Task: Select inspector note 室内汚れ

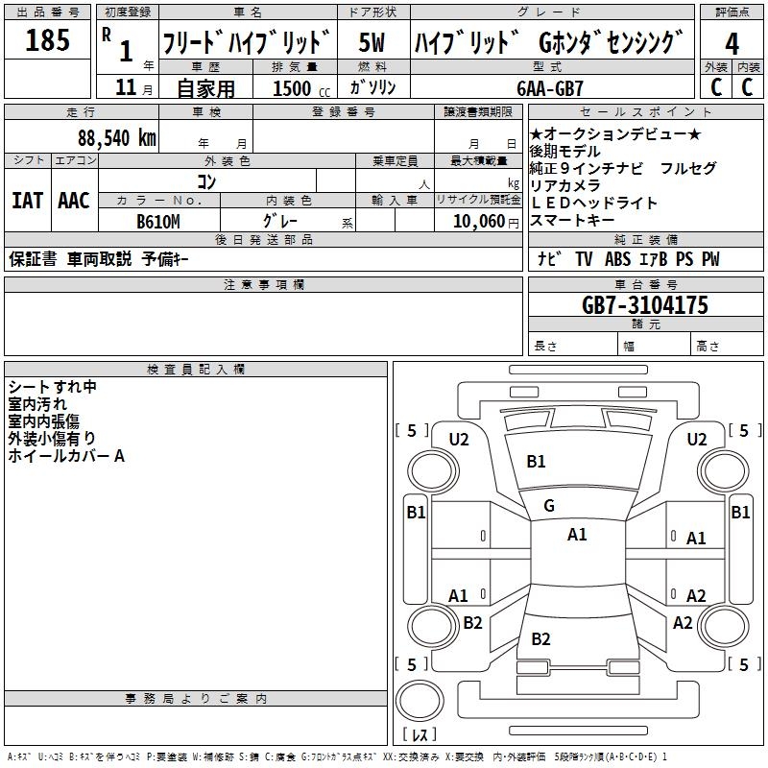Action: (x=37, y=404)
